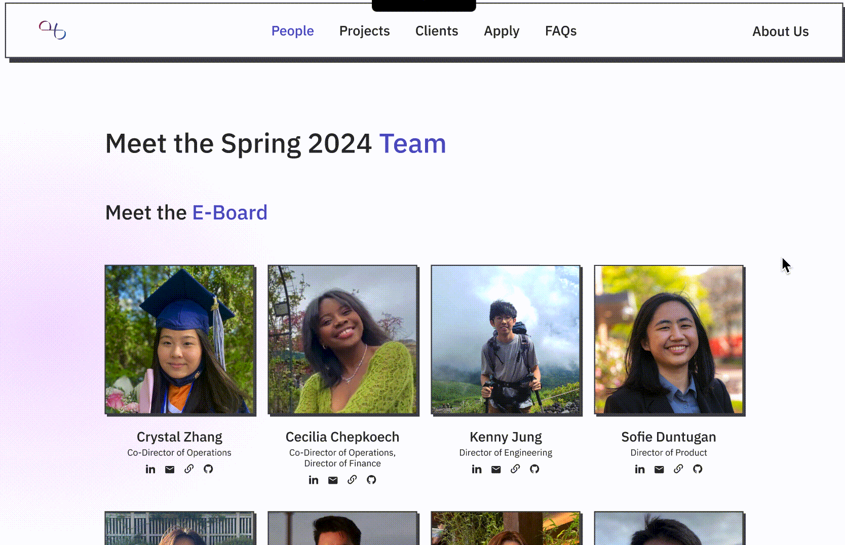Click the About Us link
This screenshot has height=545, width=845.
click(x=780, y=31)
